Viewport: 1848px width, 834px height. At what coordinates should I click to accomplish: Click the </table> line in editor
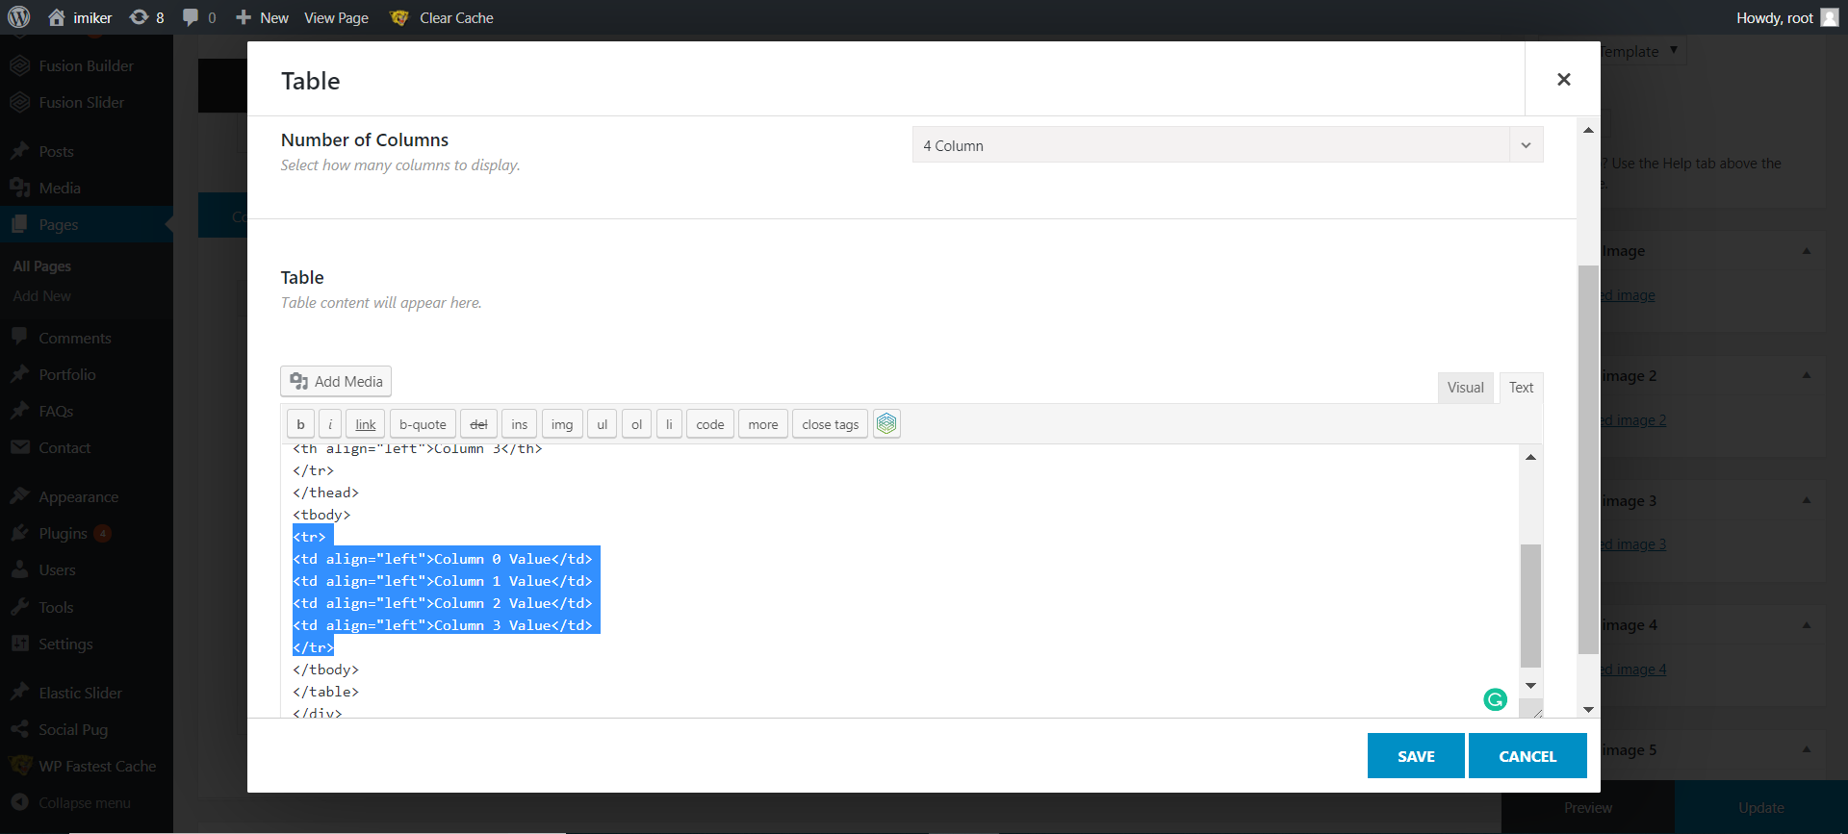[325, 692]
